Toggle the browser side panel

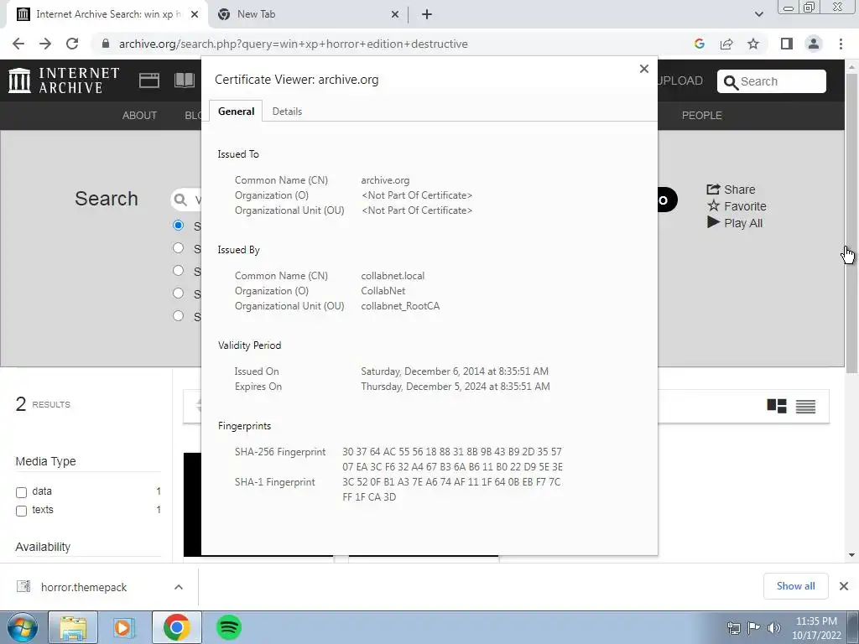click(787, 44)
